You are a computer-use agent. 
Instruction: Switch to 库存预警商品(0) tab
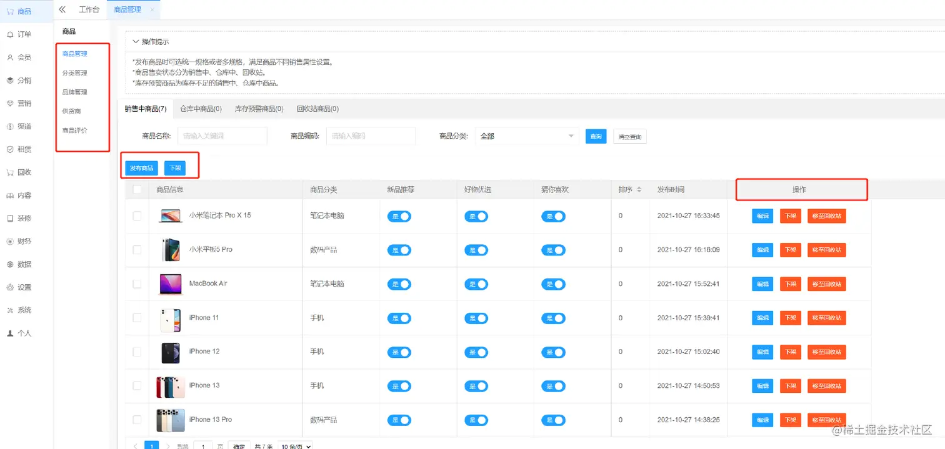click(x=259, y=109)
